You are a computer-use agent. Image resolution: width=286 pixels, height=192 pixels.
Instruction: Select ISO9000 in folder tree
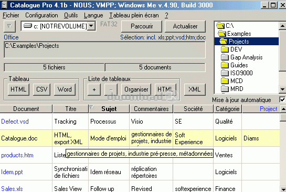241,73
